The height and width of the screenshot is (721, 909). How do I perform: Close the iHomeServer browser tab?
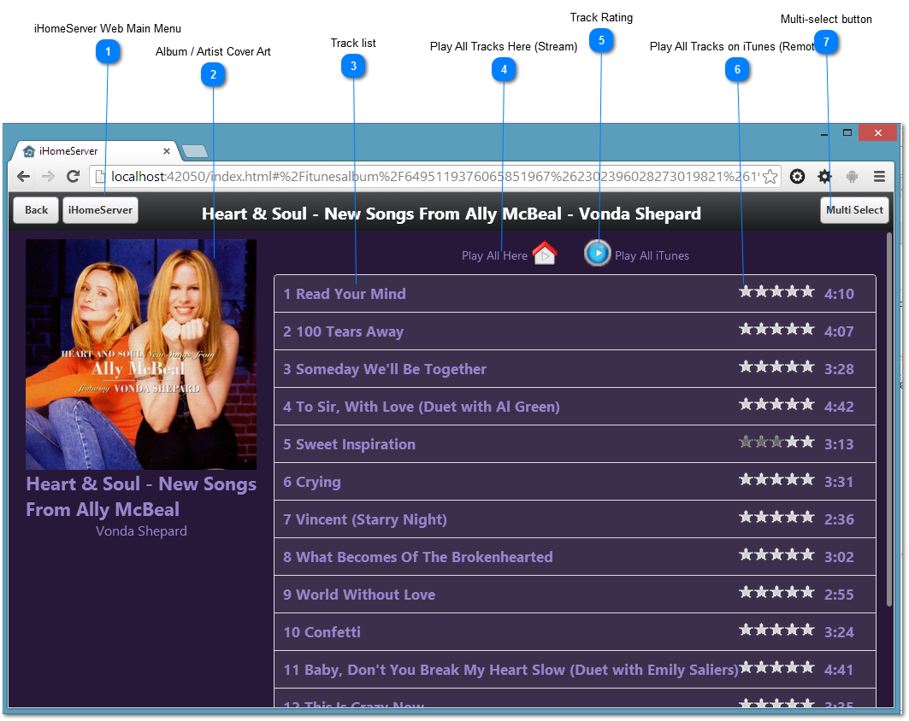click(167, 151)
